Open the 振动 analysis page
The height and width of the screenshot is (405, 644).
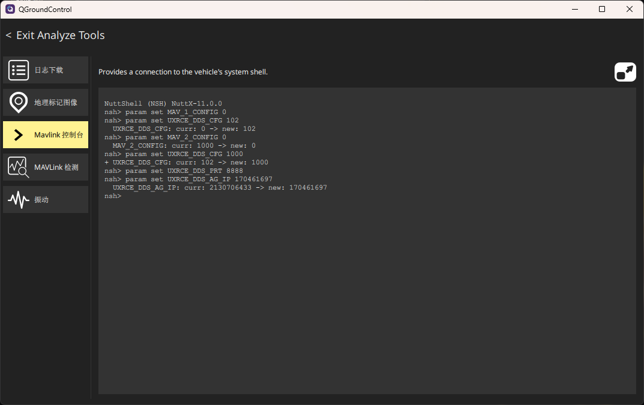(x=46, y=200)
